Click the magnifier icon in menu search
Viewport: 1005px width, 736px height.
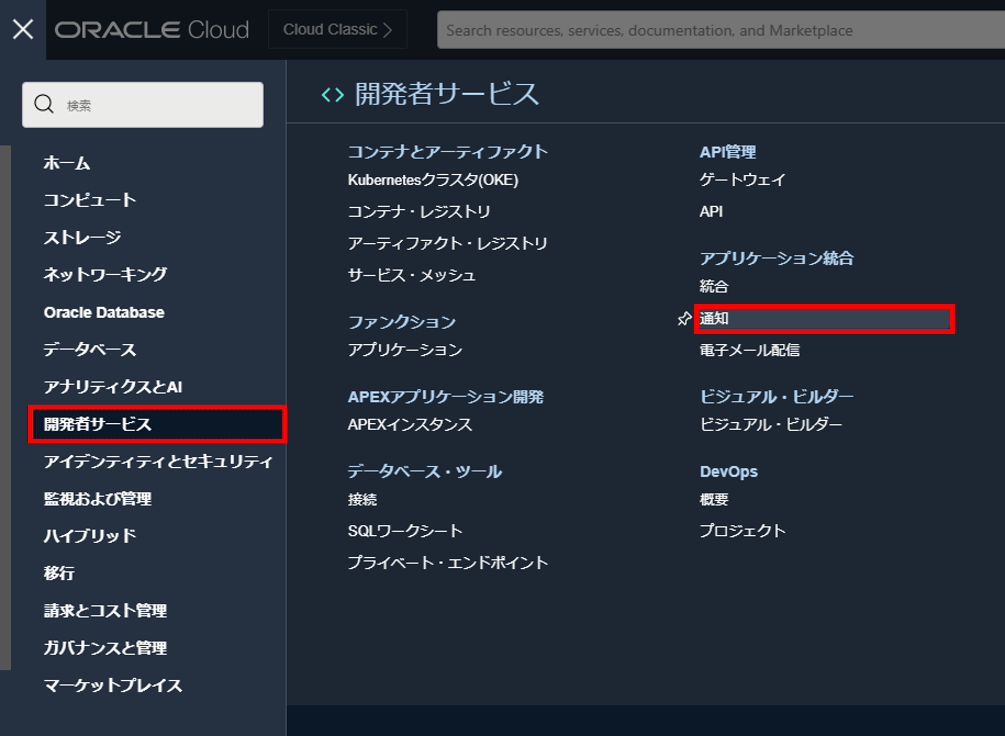point(44,104)
